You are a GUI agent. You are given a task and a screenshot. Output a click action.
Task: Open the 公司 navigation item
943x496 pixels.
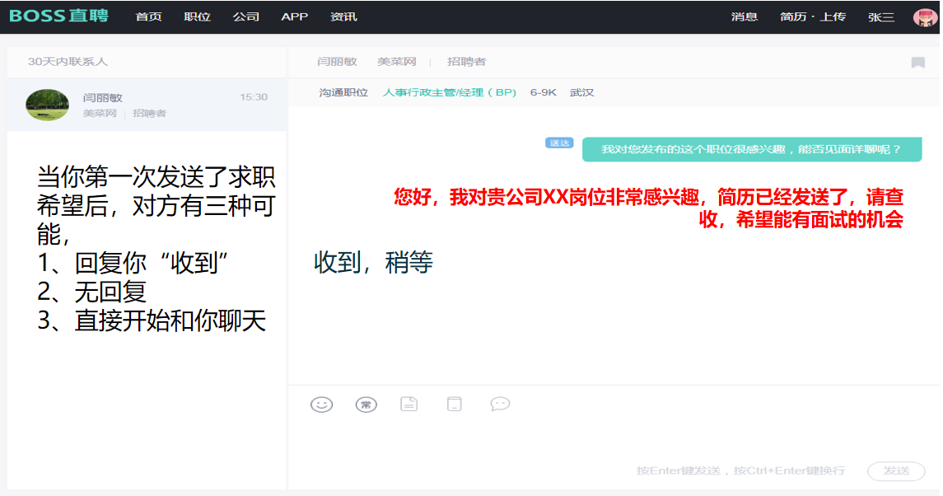(245, 17)
